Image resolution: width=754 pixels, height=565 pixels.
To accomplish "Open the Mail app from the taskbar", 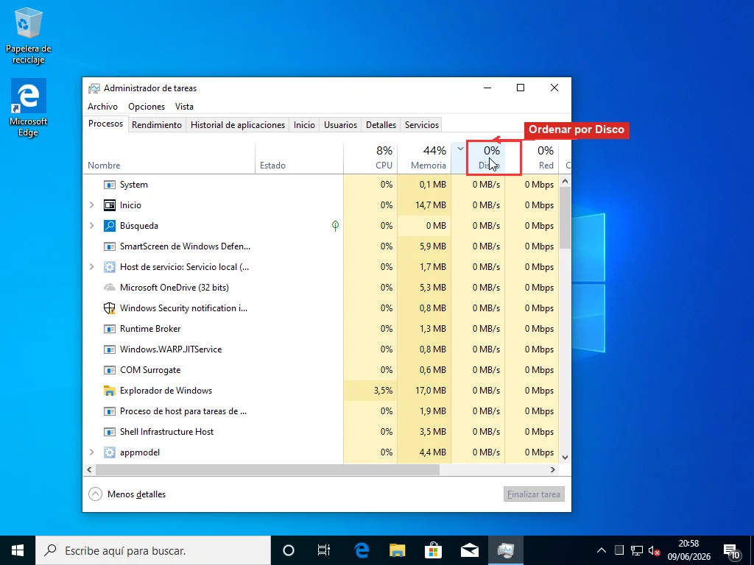I will click(469, 550).
